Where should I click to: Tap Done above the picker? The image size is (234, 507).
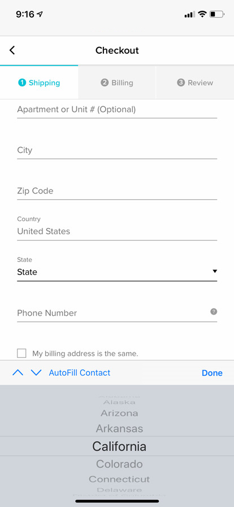[212, 373]
